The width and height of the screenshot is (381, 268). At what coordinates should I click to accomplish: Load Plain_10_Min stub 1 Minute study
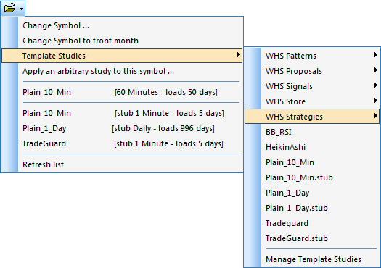[122, 113]
